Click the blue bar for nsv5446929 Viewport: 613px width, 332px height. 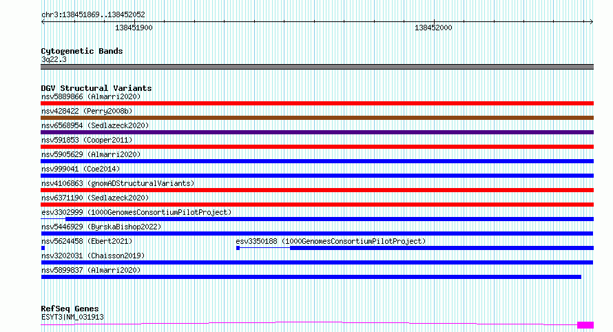click(x=317, y=234)
